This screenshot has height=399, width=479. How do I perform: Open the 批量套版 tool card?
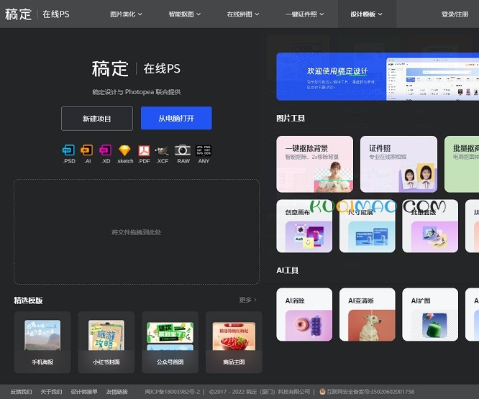pyautogui.click(x=430, y=226)
